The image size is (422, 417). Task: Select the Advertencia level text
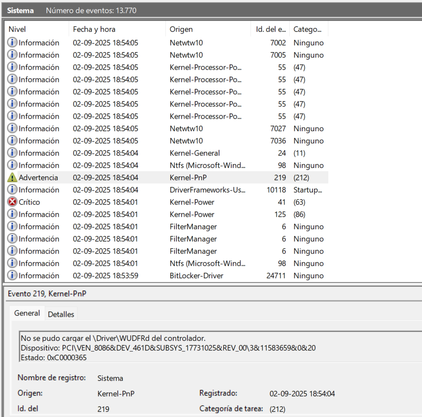click(x=38, y=178)
